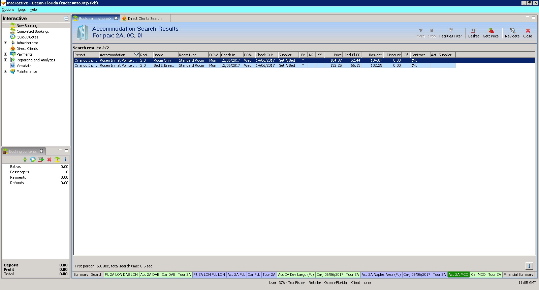Open the Car MCO tab
The height and width of the screenshot is (290, 539).
click(478, 274)
